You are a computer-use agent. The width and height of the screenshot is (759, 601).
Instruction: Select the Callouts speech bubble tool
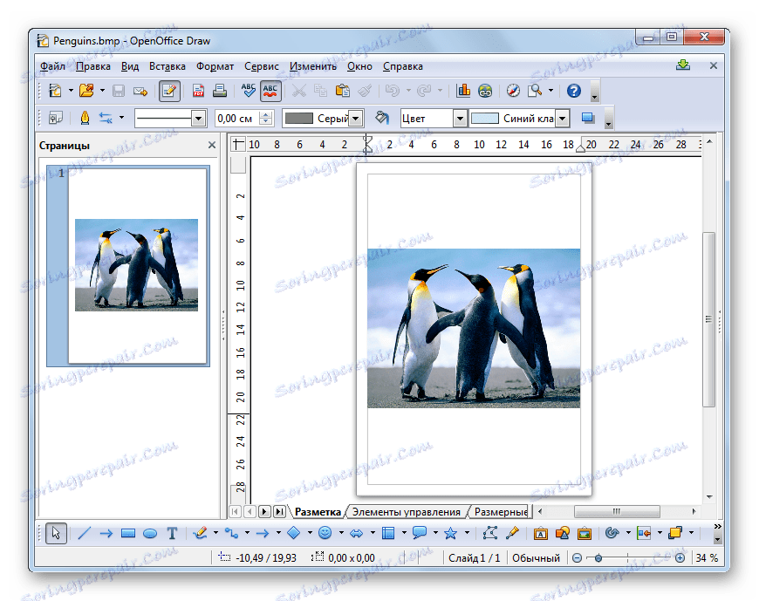419,533
